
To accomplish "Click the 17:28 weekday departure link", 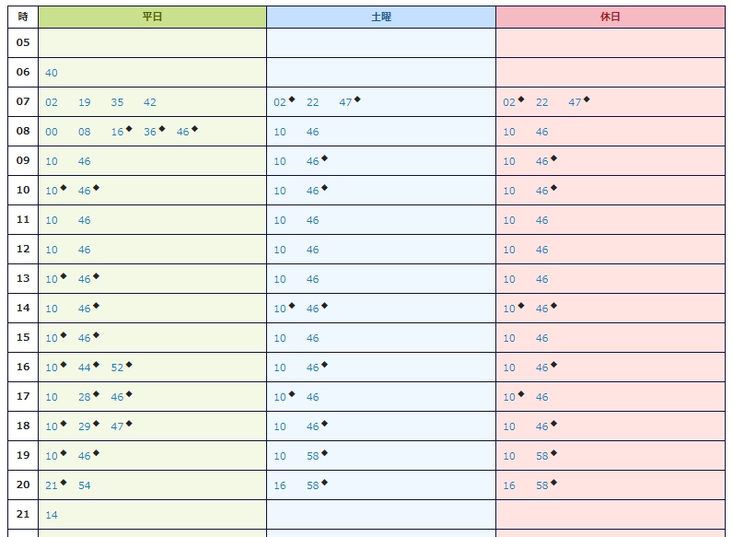I will click(x=85, y=398).
